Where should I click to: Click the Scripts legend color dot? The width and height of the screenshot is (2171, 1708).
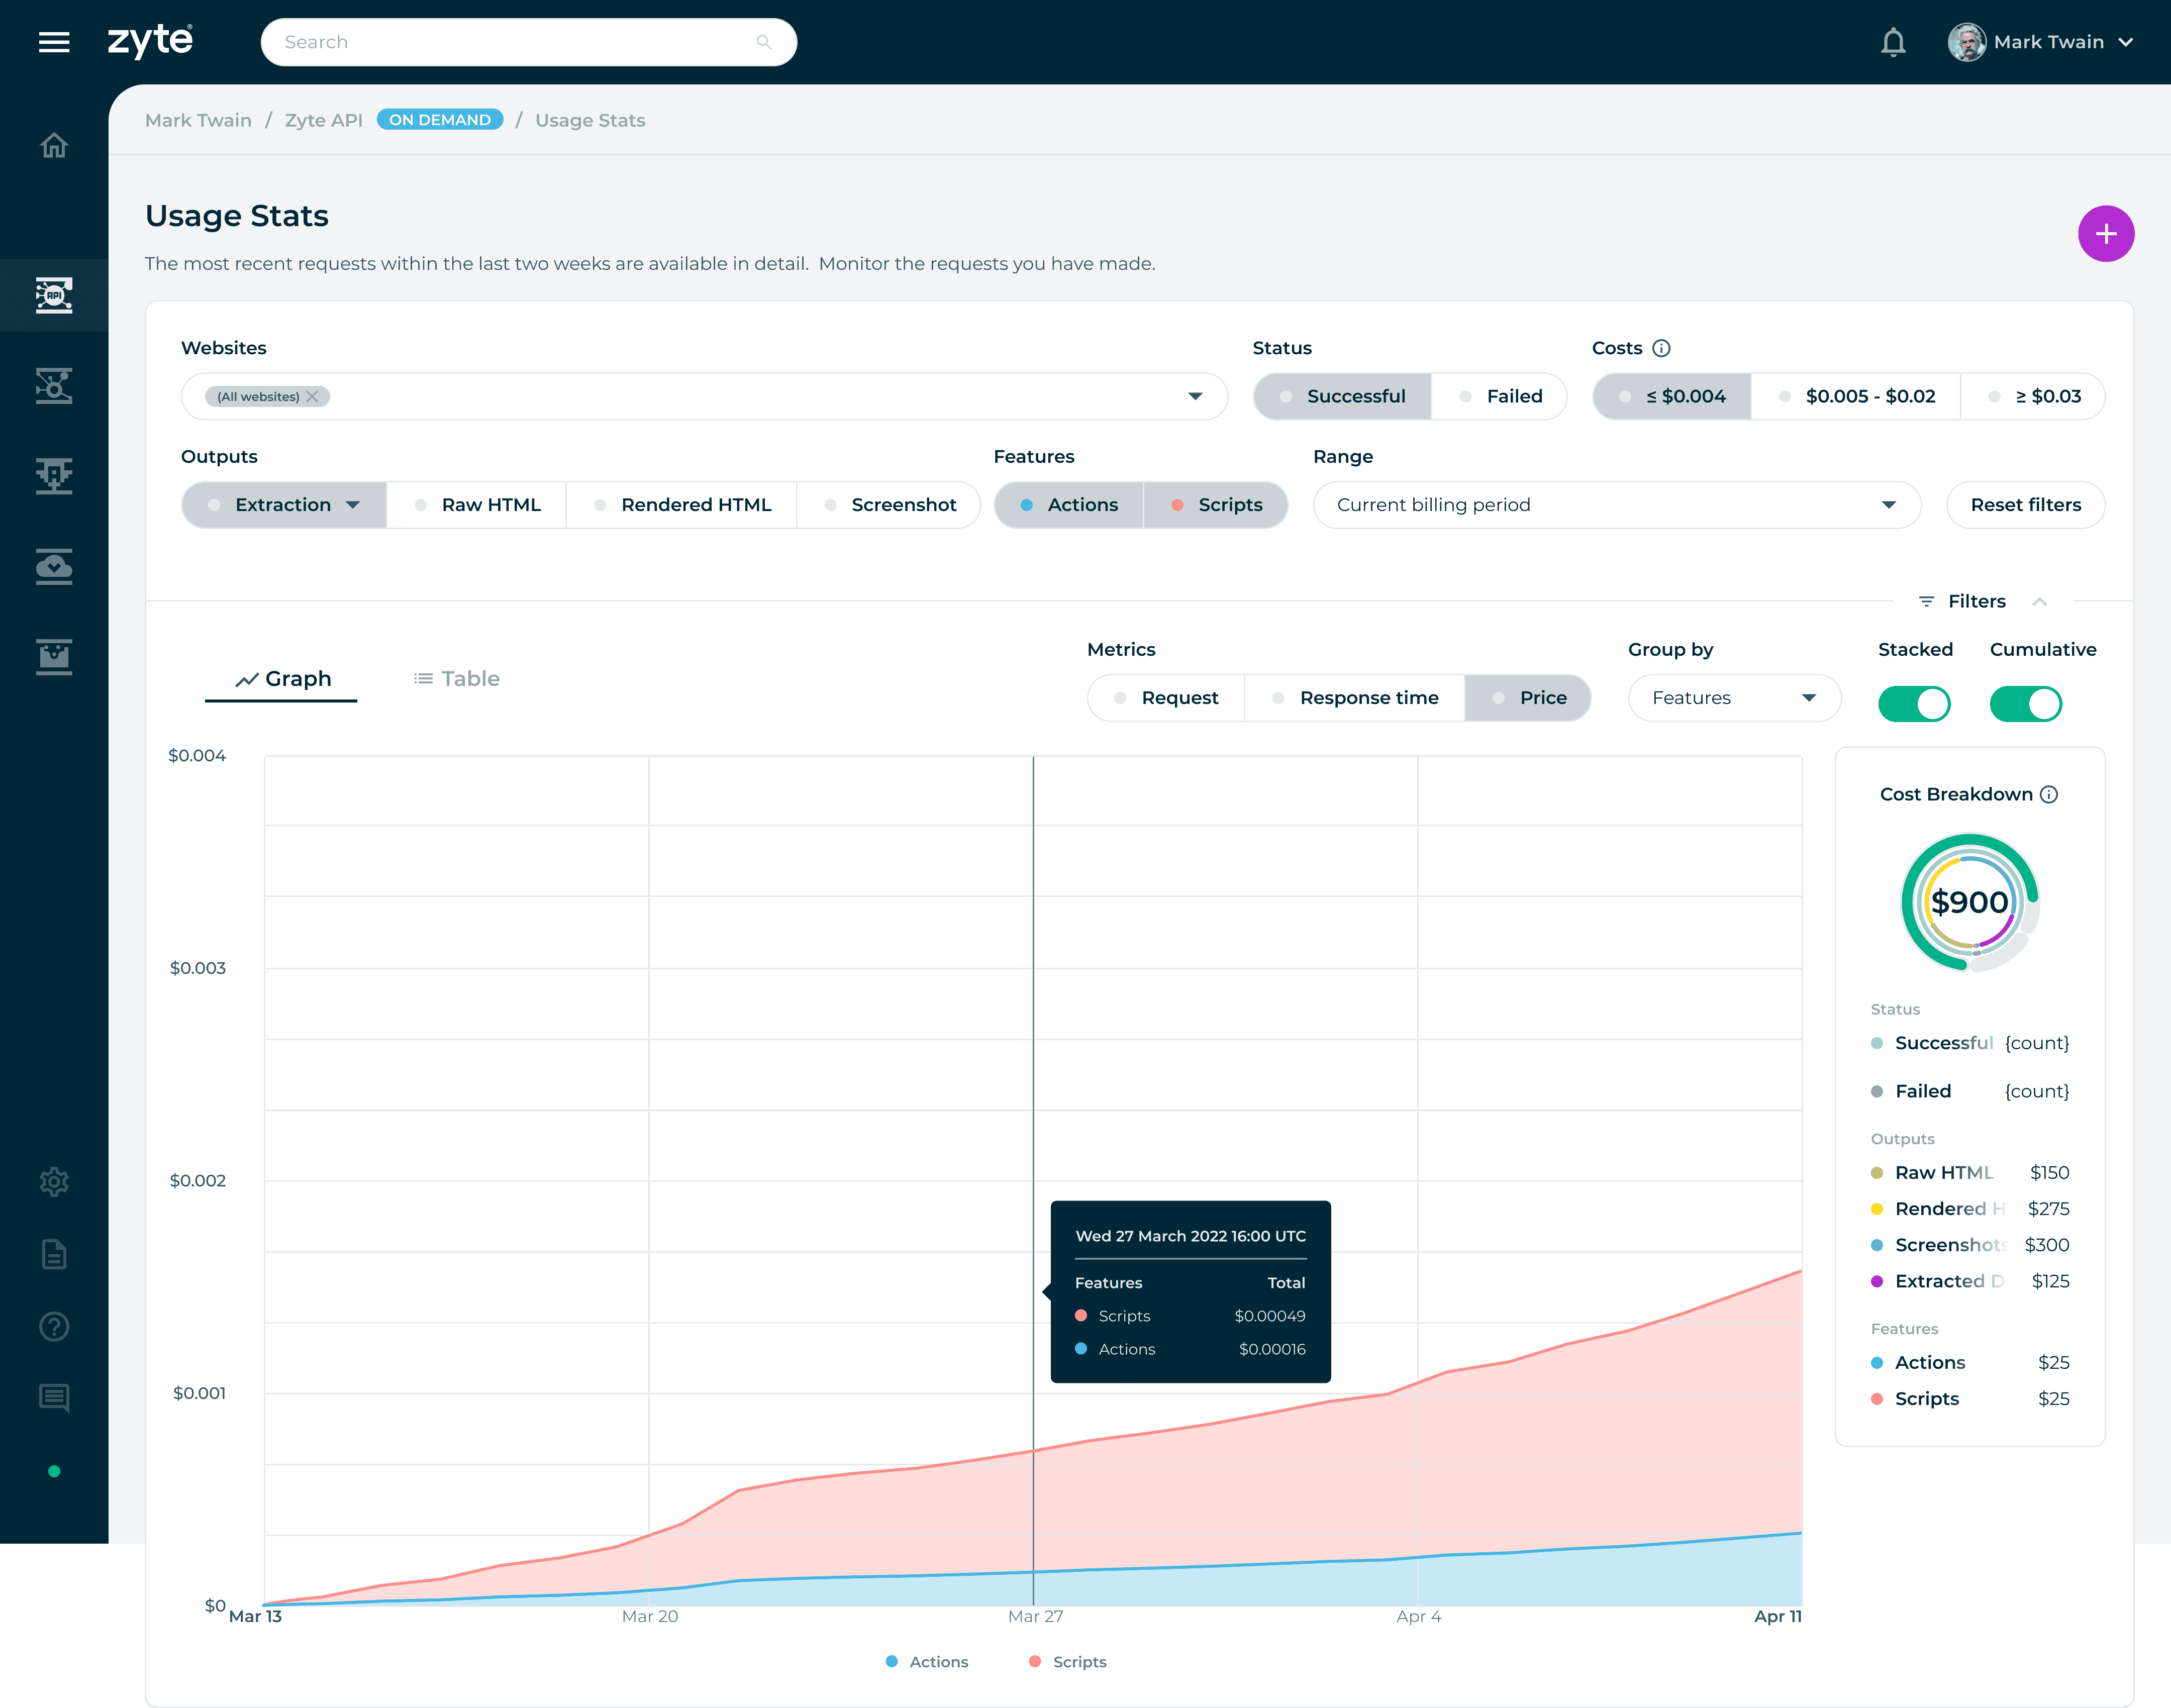[x=1035, y=1662]
